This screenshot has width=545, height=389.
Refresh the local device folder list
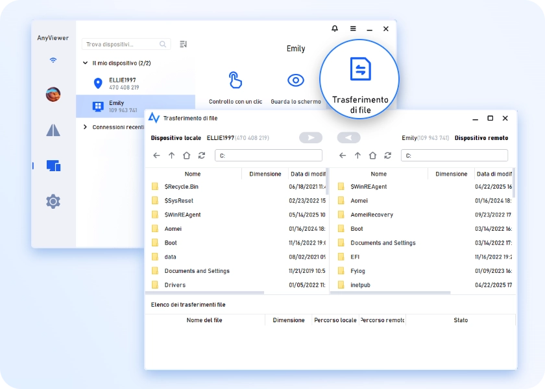coord(202,156)
